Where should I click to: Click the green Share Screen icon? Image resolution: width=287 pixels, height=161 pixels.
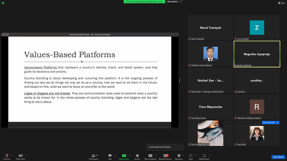[124, 156]
